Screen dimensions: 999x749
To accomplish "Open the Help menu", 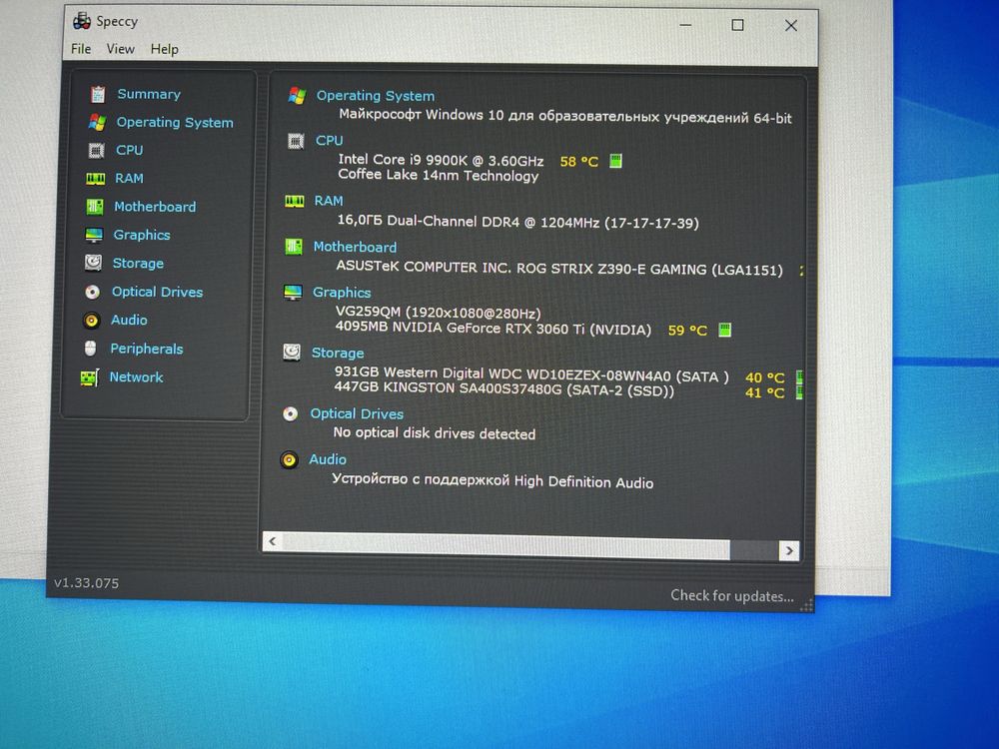I will point(165,49).
